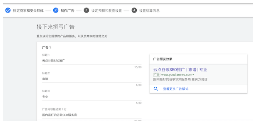This screenshot has height=128, width=253.
Task: Click 查看更多广告版式 link
Action: [175, 89]
